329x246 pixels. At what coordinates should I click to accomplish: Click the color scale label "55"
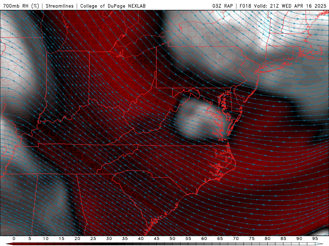click(188, 239)
